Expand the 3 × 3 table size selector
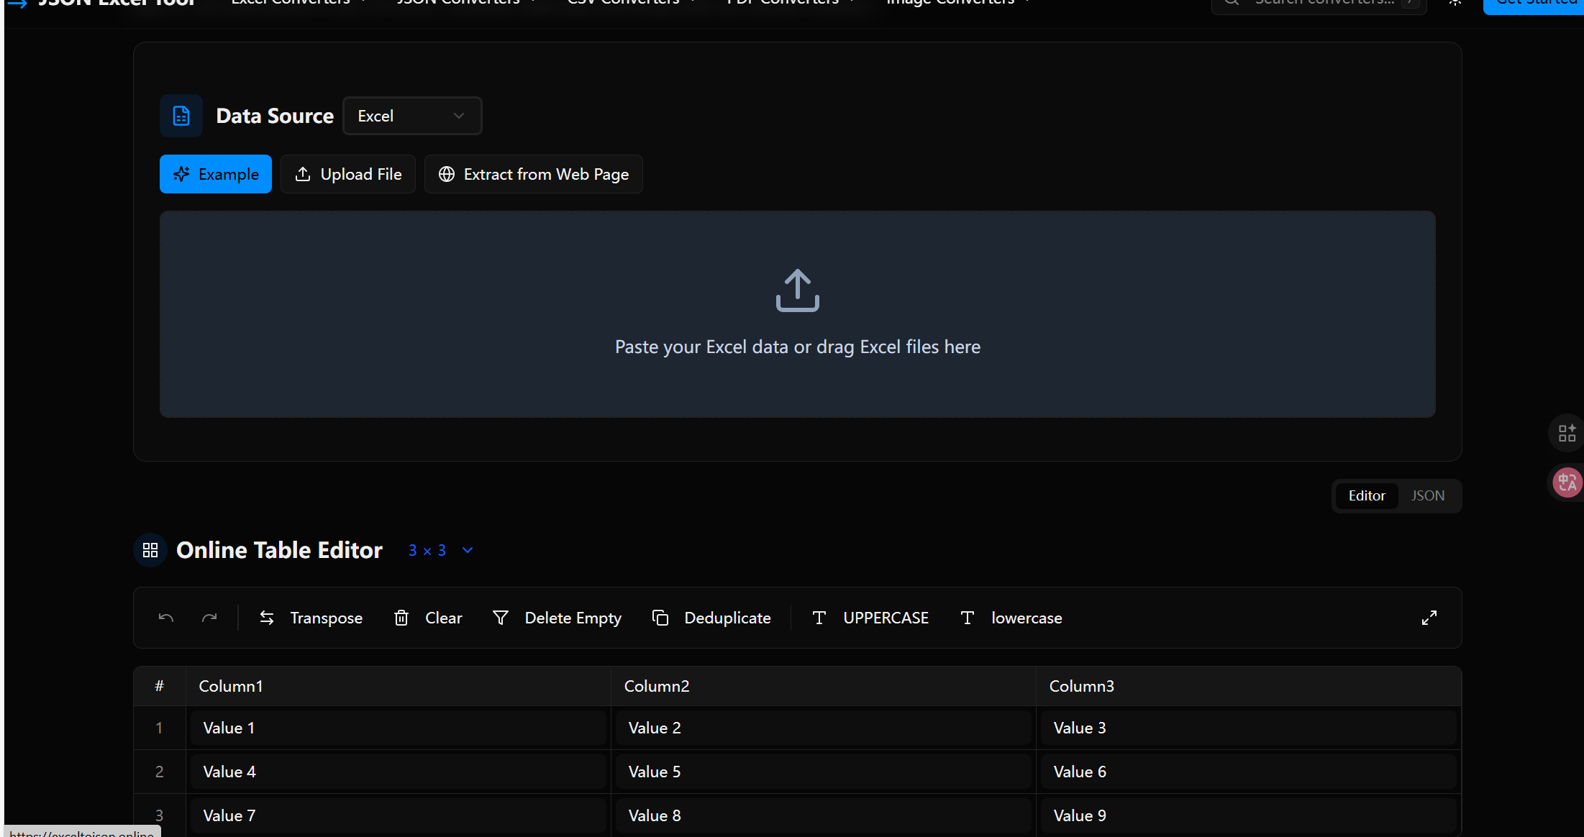 [440, 550]
